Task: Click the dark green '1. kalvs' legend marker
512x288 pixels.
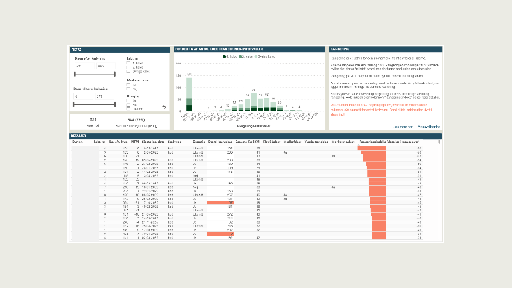Action: (224, 57)
